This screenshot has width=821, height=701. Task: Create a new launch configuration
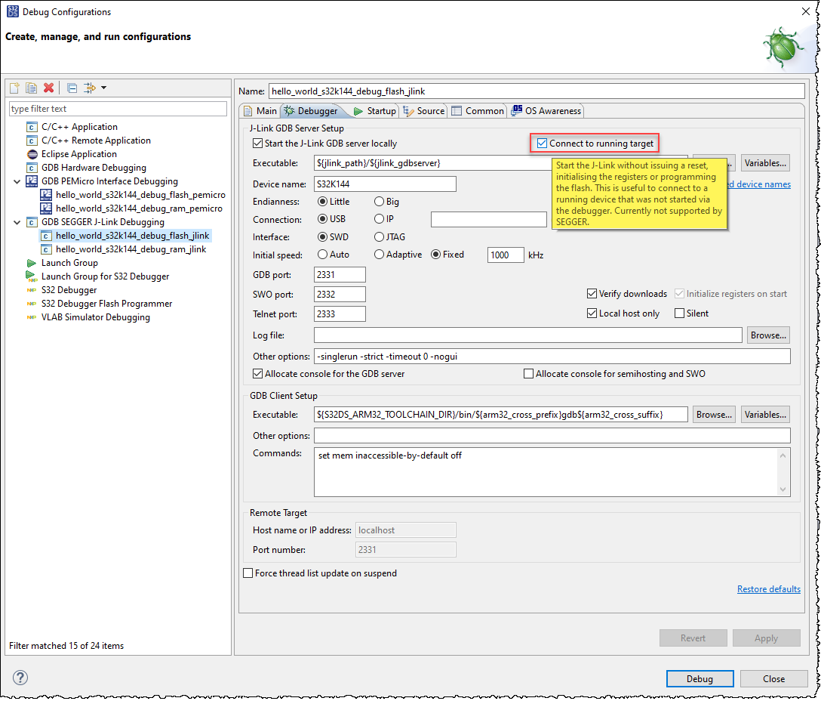14,88
